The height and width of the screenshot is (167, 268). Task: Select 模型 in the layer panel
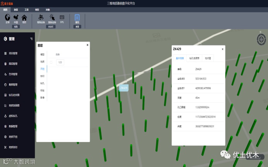pos(43,54)
